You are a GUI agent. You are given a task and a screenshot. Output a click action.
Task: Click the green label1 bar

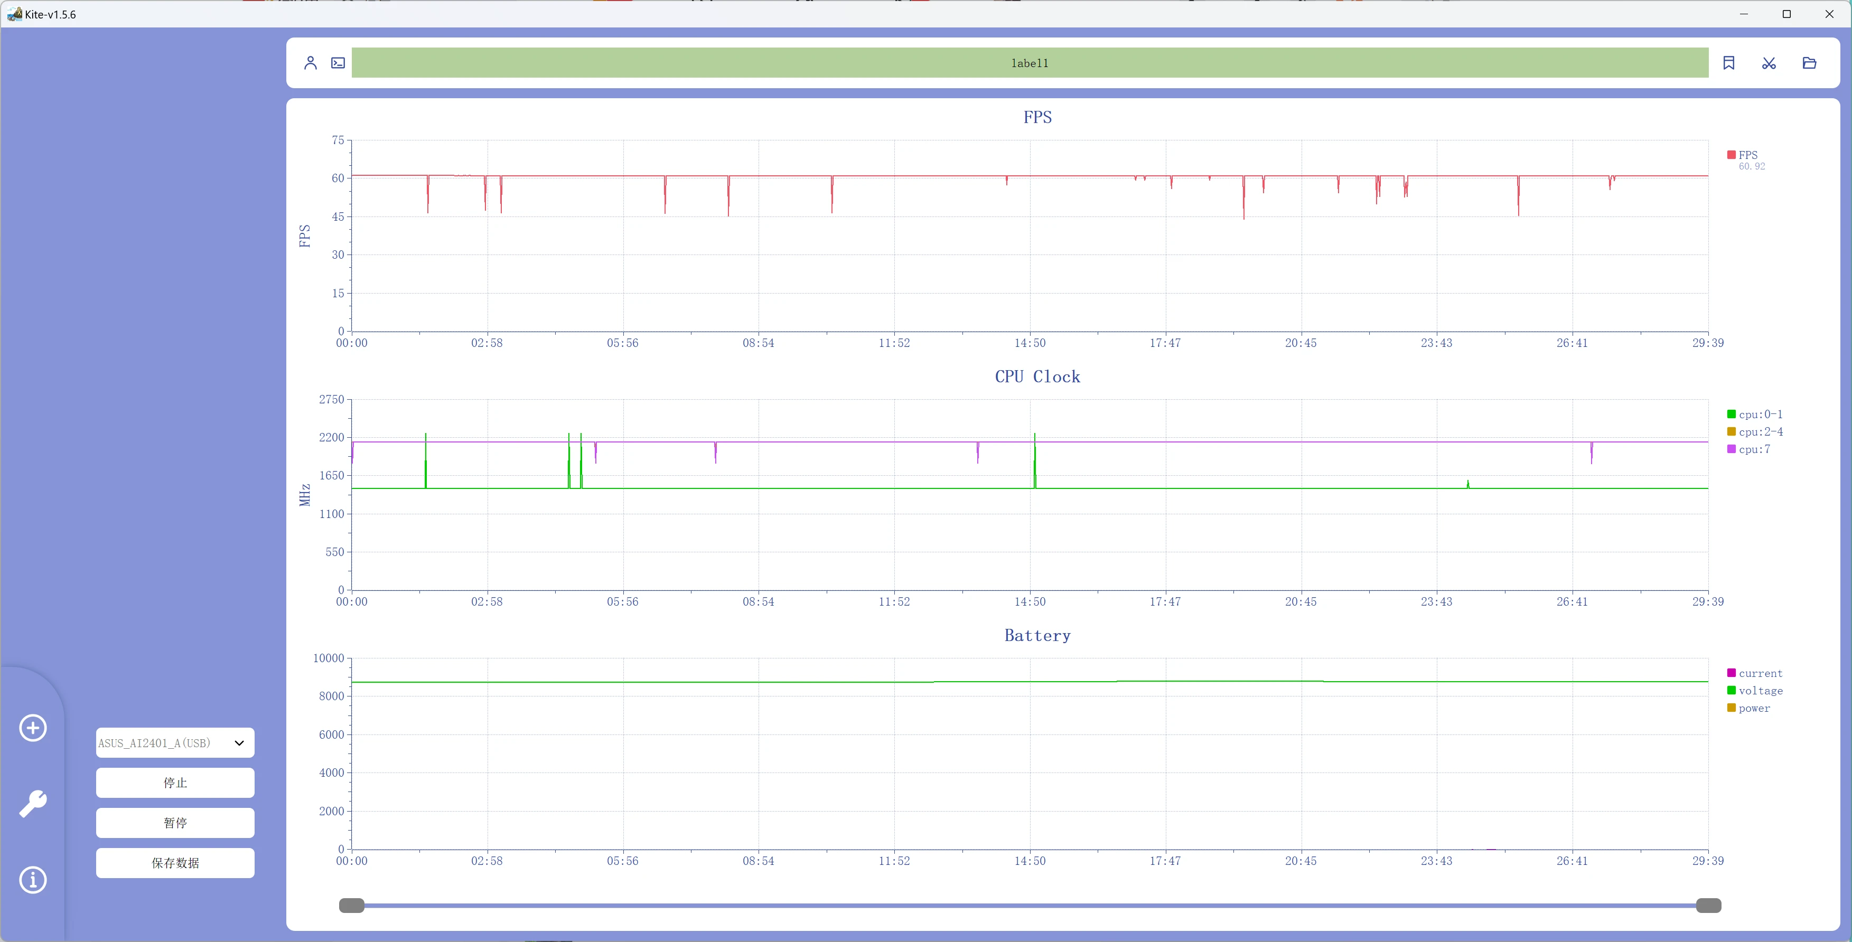tap(1030, 63)
